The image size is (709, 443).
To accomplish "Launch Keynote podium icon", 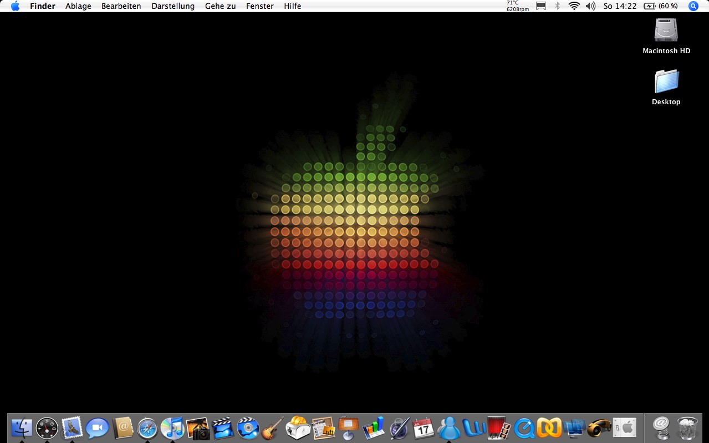I will (348, 428).
